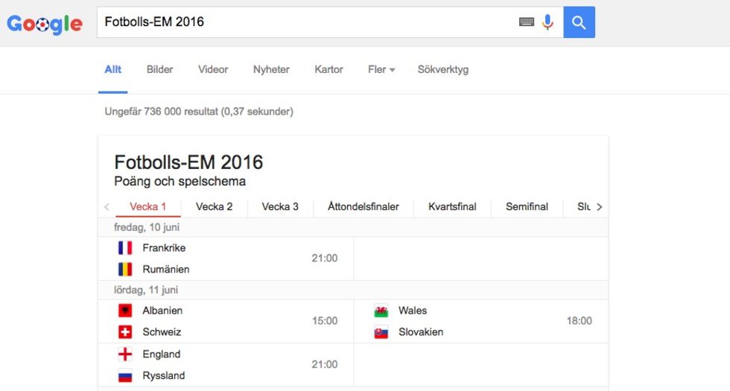Open the Sökverktyg search tools
The image size is (730, 391).
pyautogui.click(x=442, y=69)
